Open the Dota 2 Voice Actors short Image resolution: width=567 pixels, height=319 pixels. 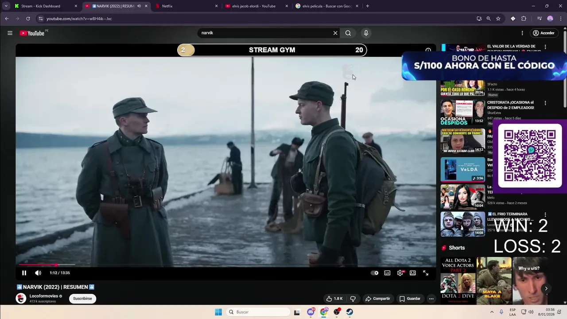pos(458,280)
